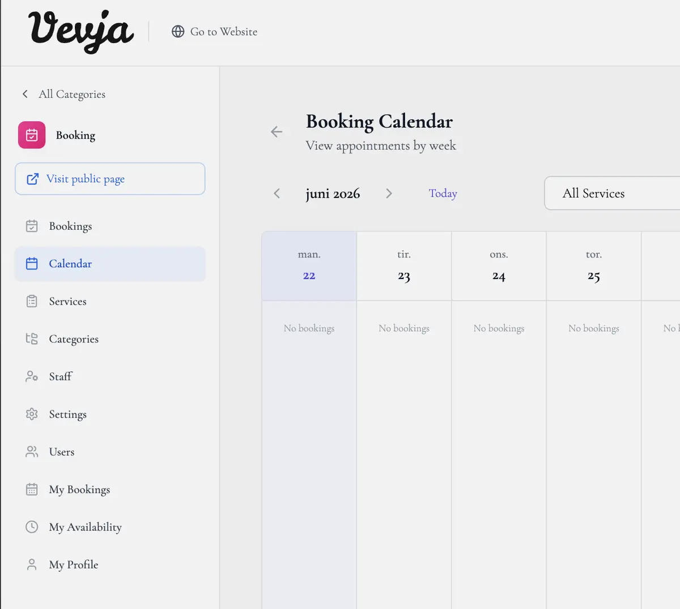This screenshot has height=609, width=680.
Task: Click the pink Booking category icon
Action: click(32, 135)
